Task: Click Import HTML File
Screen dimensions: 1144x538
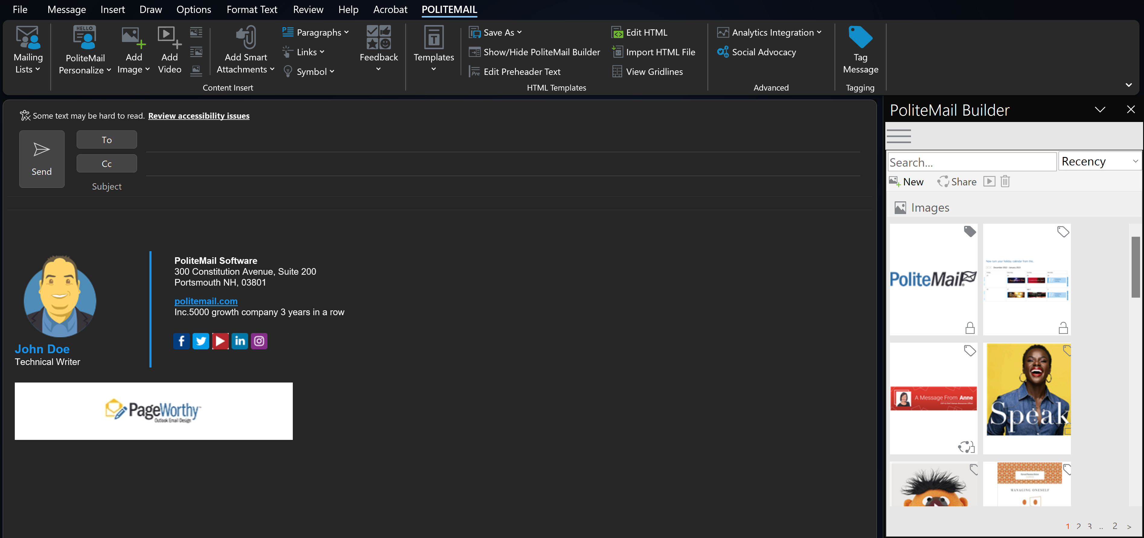Action: click(653, 52)
